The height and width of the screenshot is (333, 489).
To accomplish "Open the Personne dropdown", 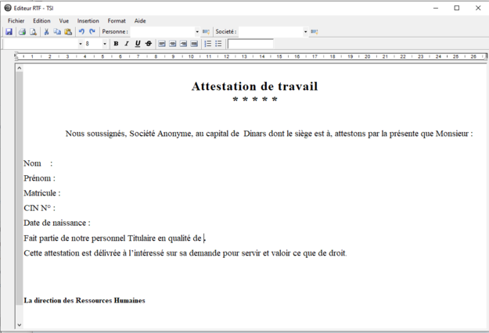I will pos(197,32).
